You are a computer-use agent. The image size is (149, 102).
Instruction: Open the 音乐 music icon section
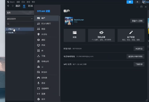pyautogui.click(x=38, y=99)
